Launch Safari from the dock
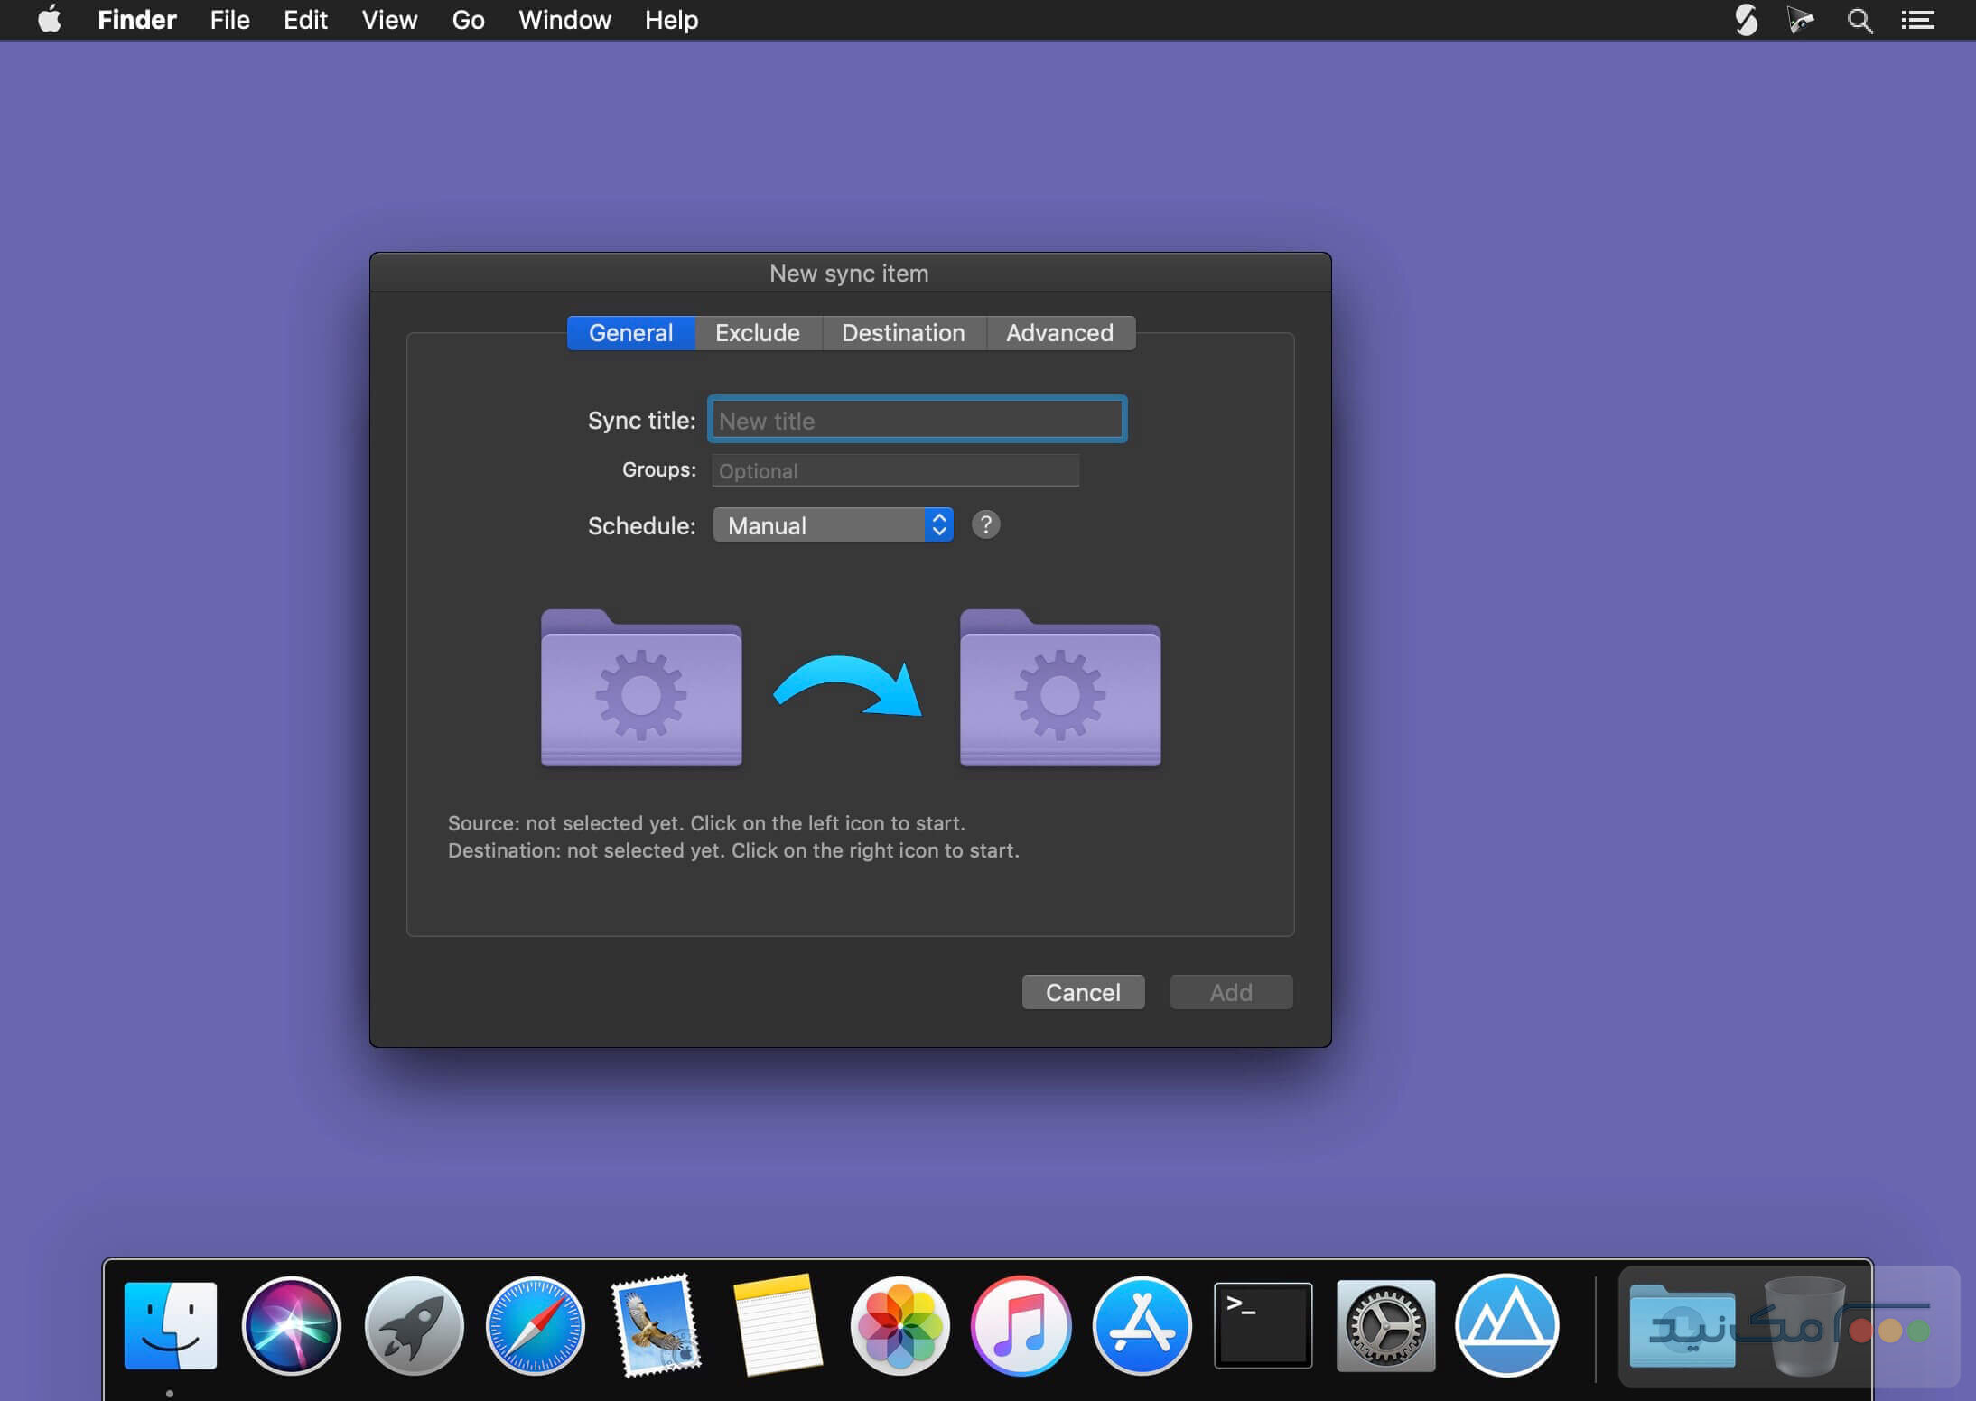1976x1401 pixels. pos(535,1325)
